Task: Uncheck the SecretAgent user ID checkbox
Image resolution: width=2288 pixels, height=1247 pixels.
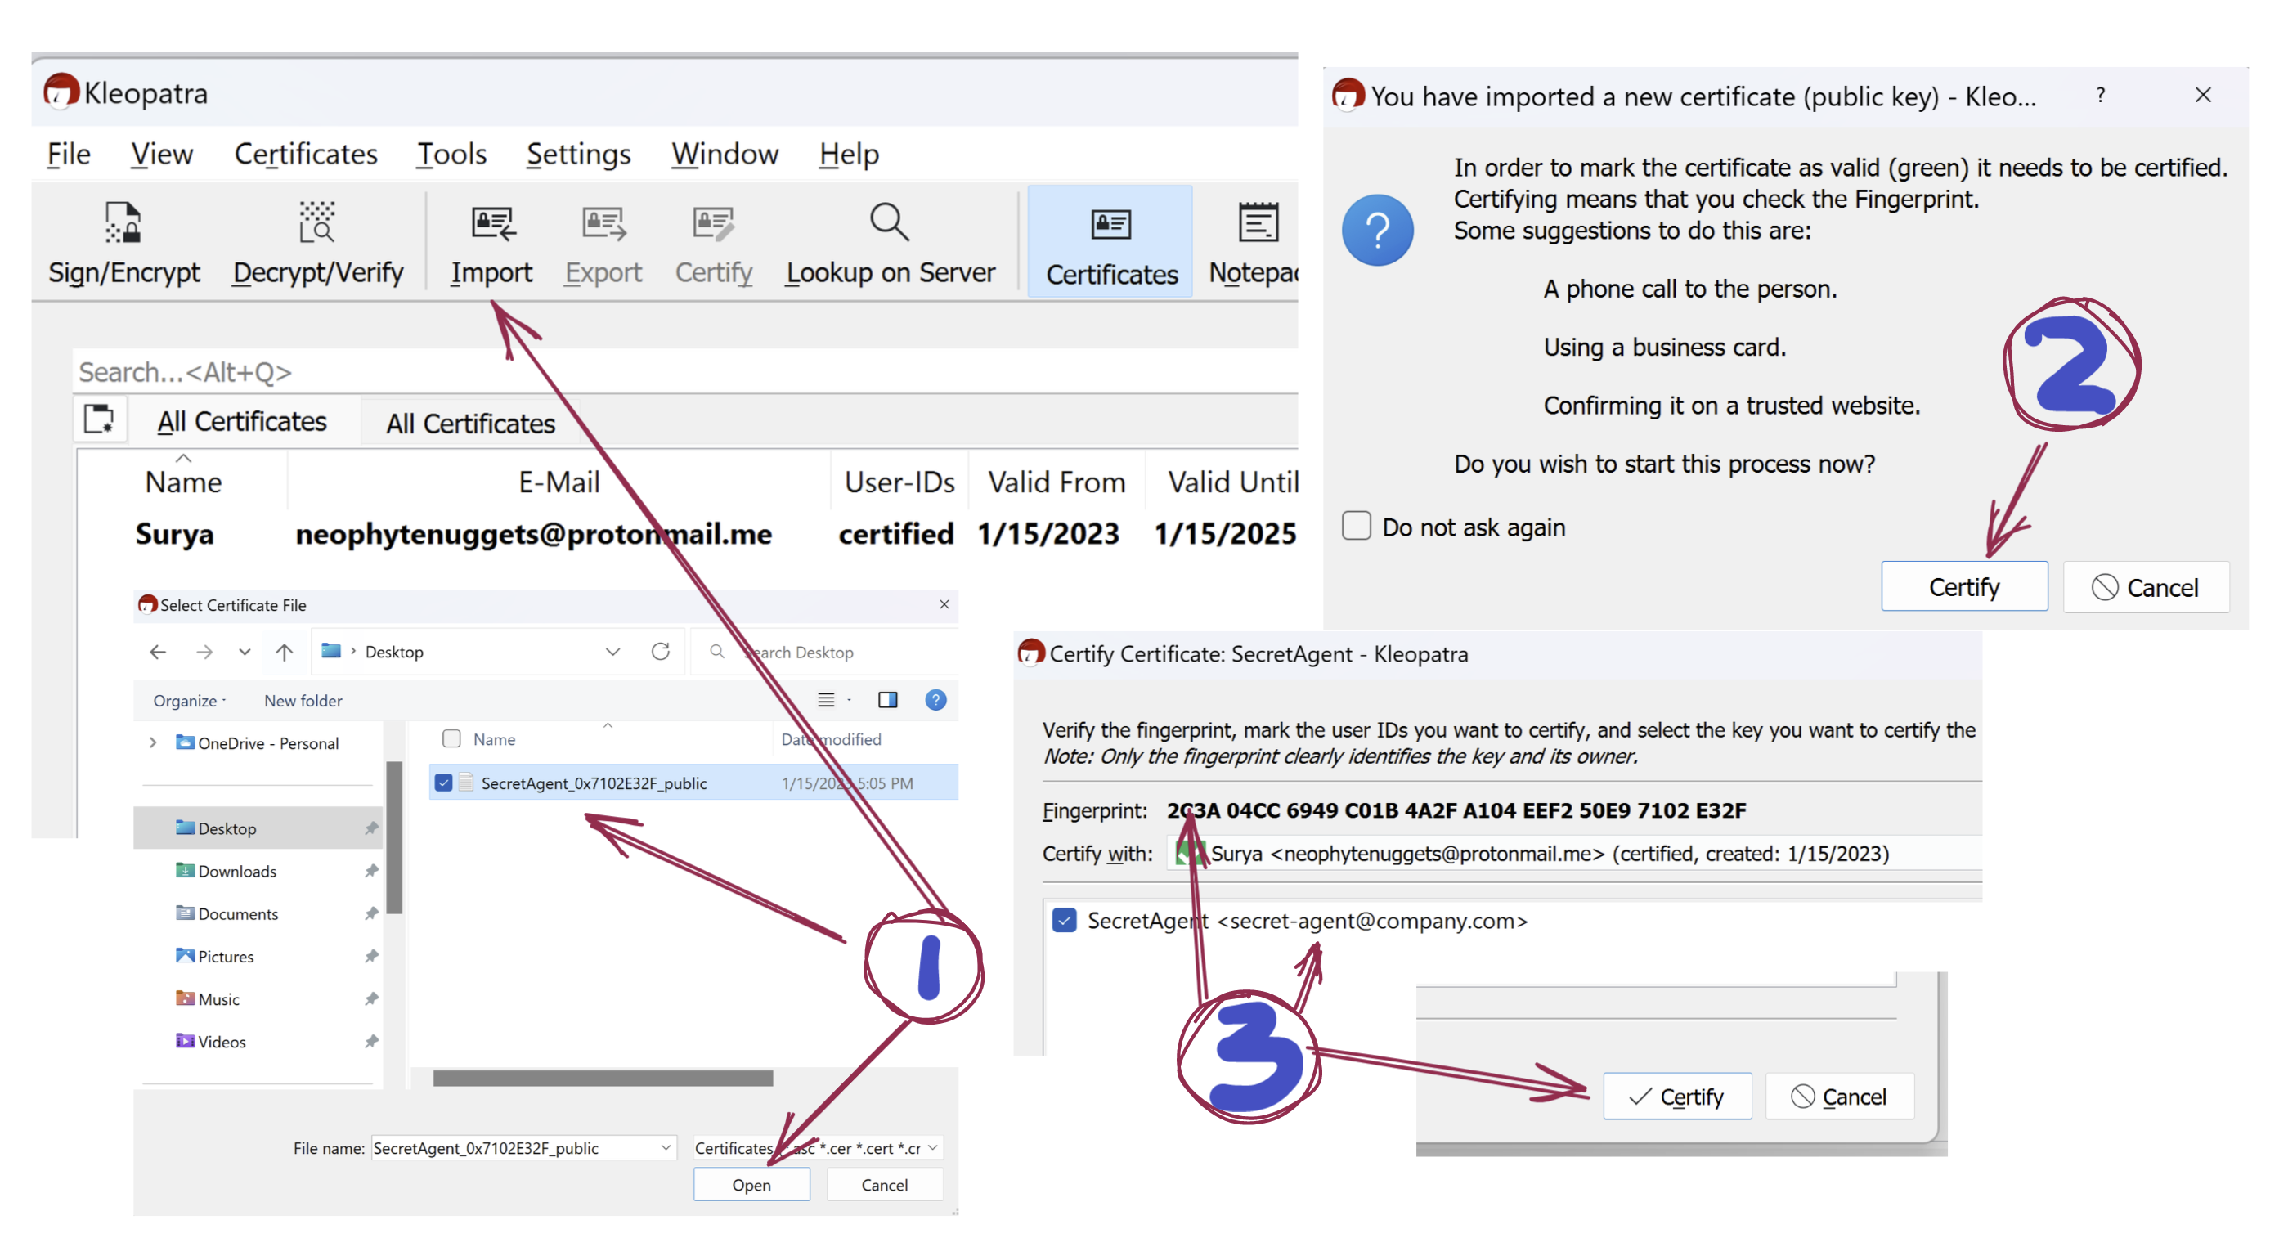Action: pos(1064,919)
